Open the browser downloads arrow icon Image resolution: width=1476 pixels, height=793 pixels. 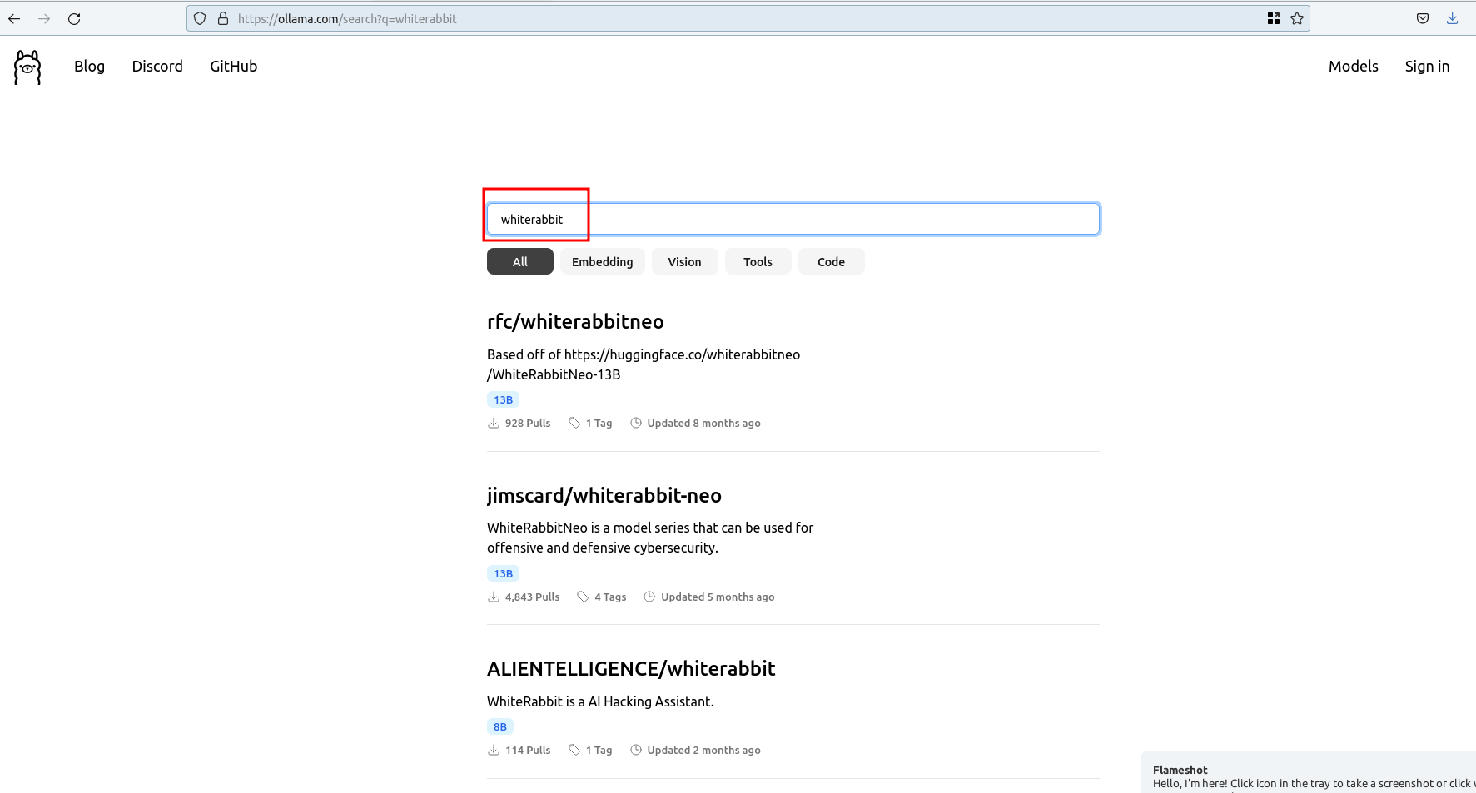tap(1452, 18)
